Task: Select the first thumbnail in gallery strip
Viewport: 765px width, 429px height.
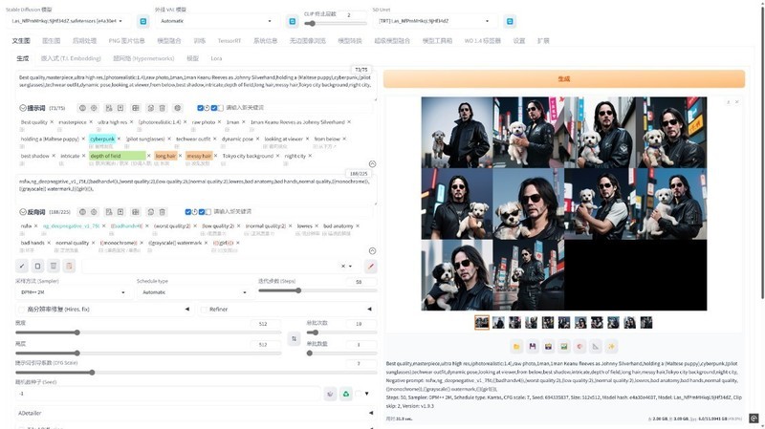Action: click(482, 323)
